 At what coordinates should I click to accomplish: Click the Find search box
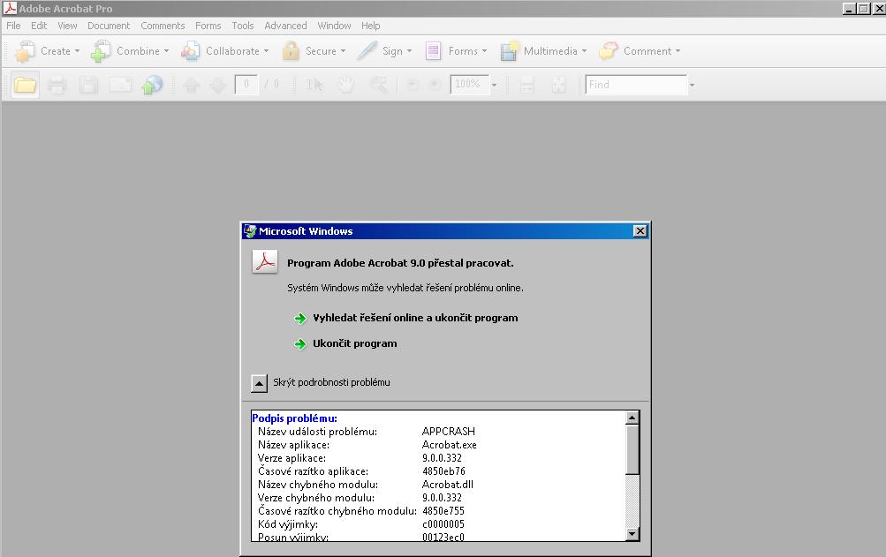point(636,85)
